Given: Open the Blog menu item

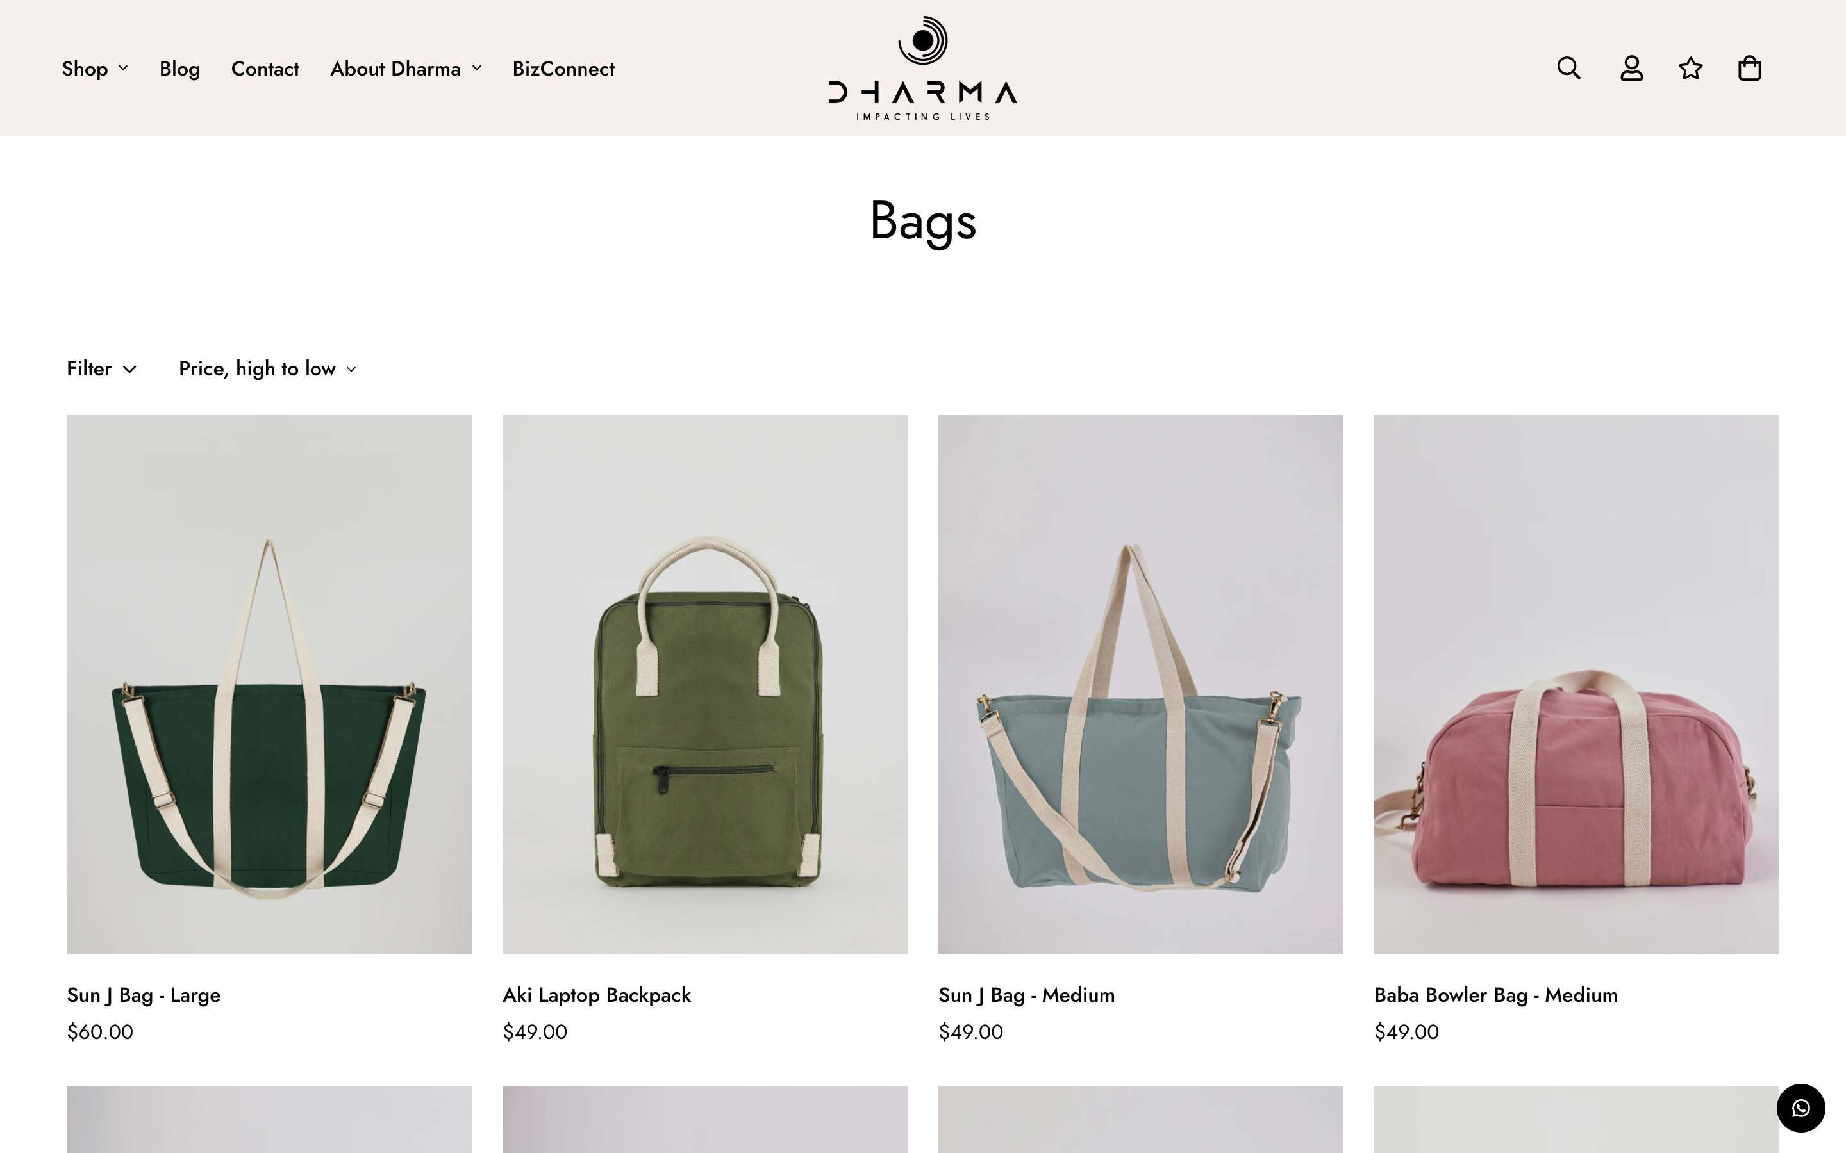Looking at the screenshot, I should tap(179, 69).
